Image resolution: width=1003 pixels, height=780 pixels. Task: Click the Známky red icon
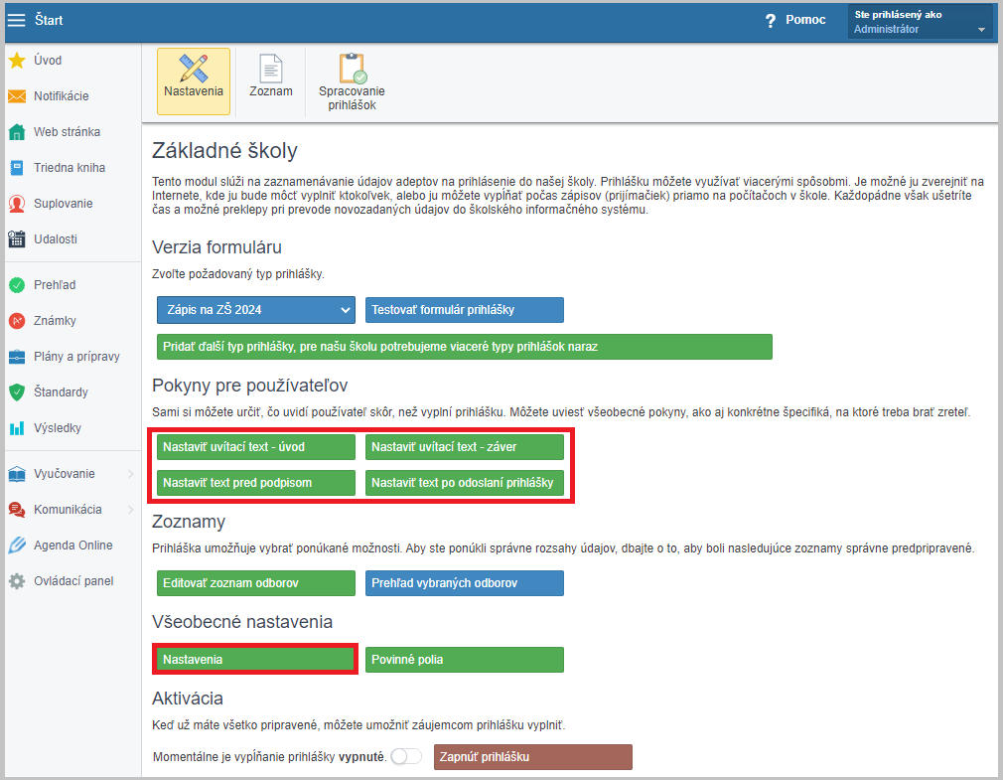17,321
